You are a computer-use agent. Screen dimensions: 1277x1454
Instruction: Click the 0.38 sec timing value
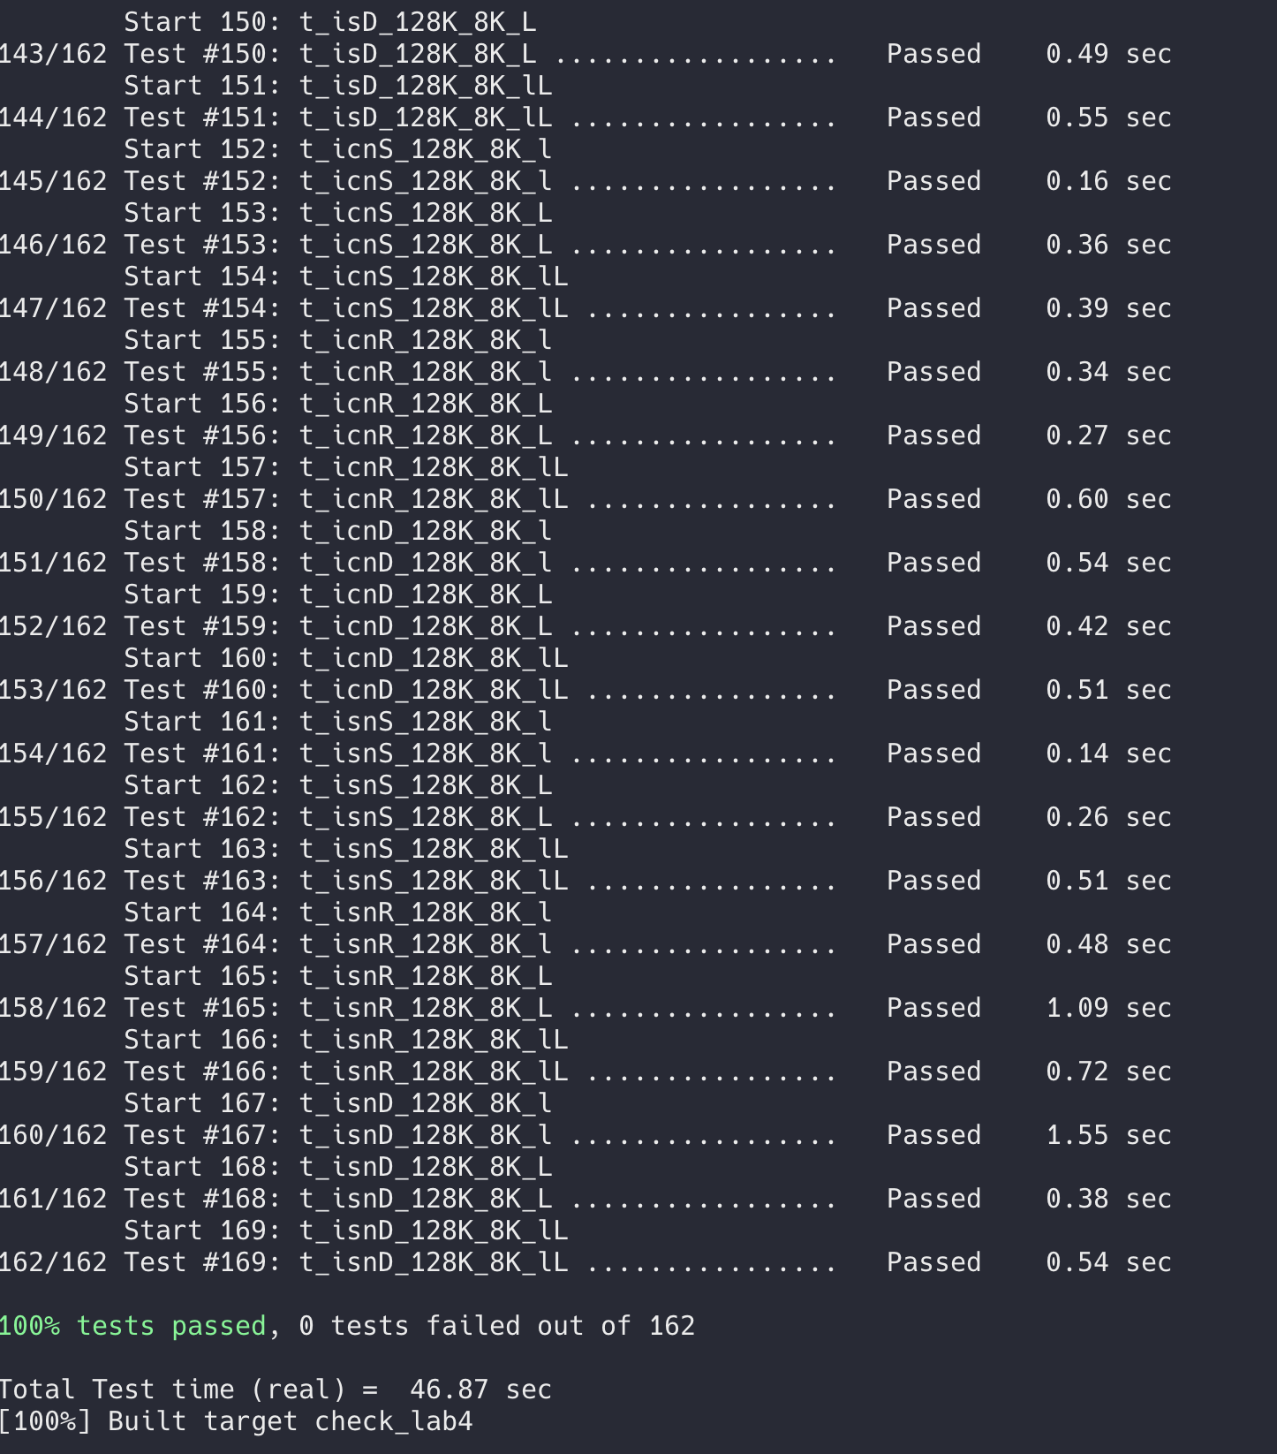1108,1199
